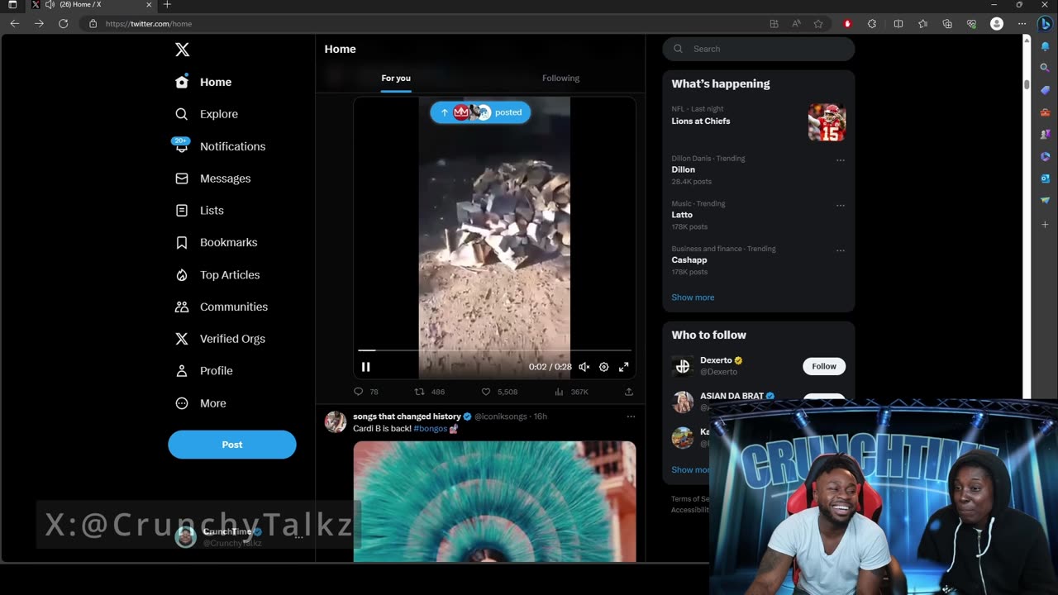Click the Verified Orgs X icon
This screenshot has height=595, width=1058.
tap(182, 339)
